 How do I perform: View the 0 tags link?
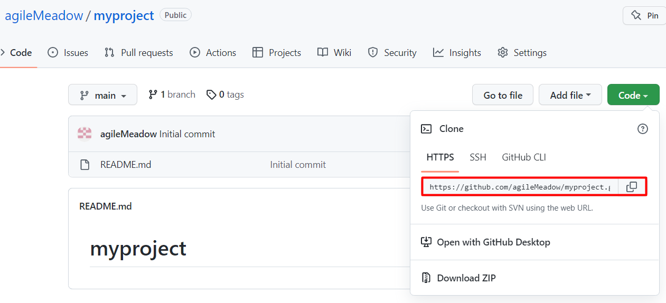226,94
